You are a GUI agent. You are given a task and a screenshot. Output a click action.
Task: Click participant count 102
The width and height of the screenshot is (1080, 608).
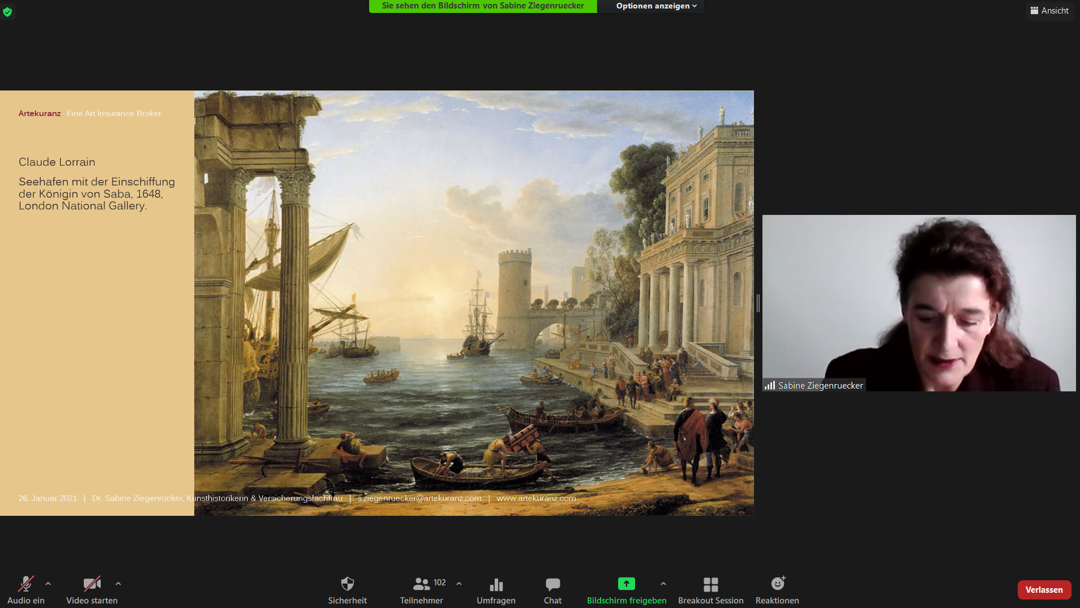pyautogui.click(x=440, y=583)
